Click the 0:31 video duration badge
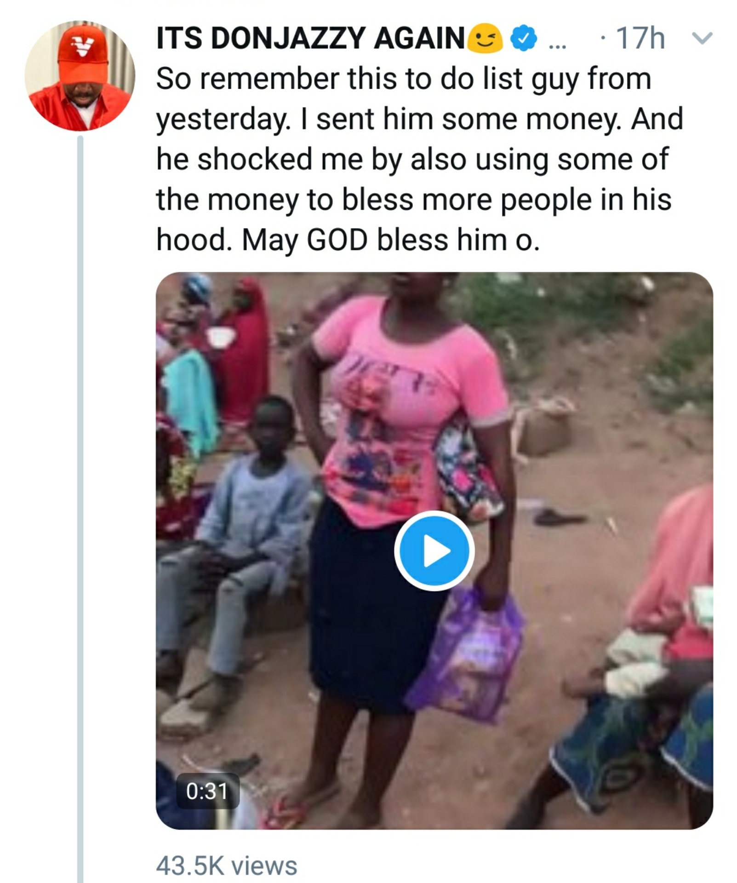Viewport: 737px width, 883px height. (207, 791)
